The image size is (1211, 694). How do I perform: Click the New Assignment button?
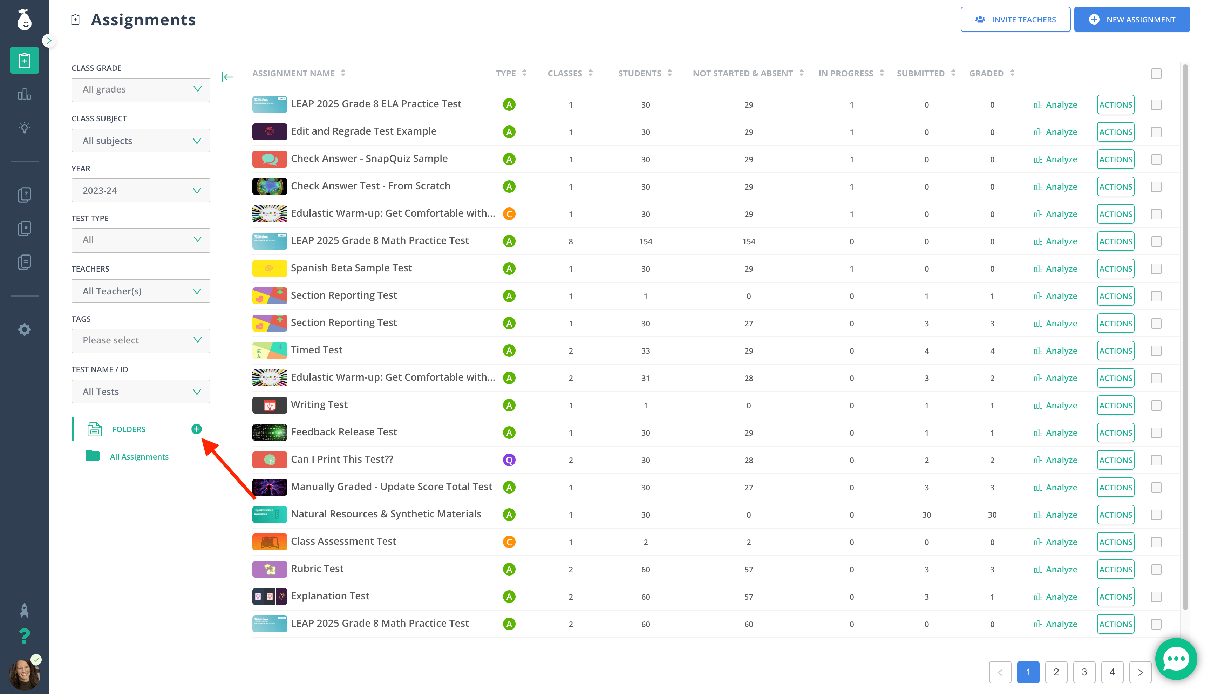tap(1132, 20)
